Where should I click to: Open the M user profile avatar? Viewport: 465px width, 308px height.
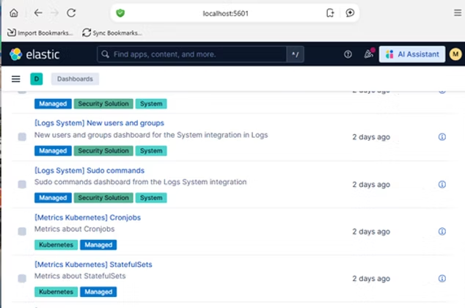455,54
